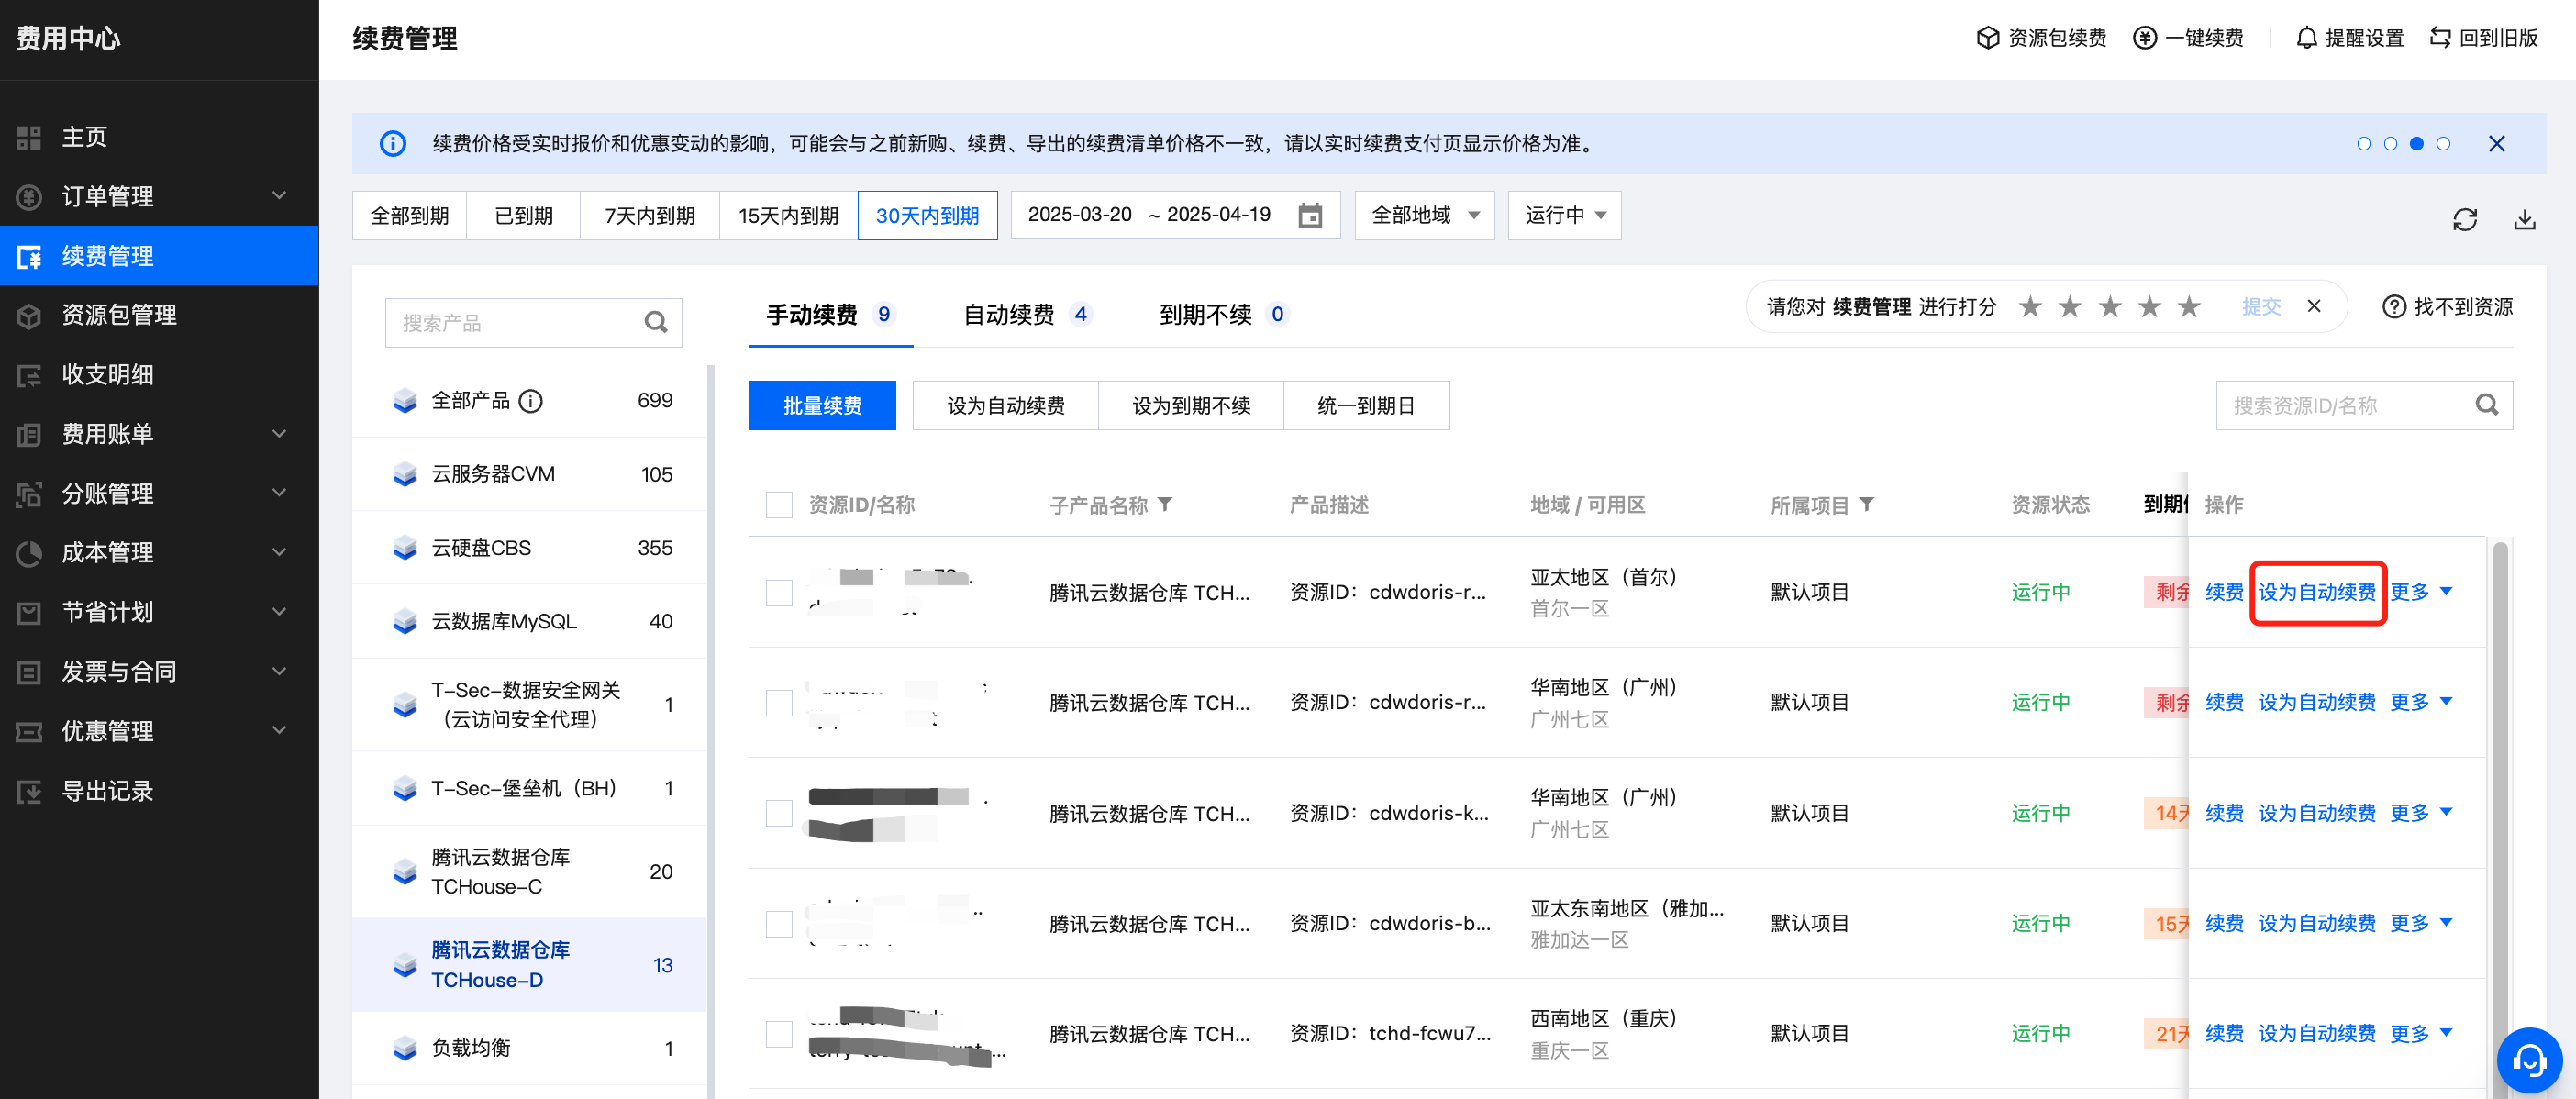Open the 运行中 status dropdown

point(1564,215)
